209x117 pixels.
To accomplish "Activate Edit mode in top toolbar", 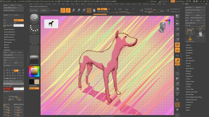I will click(x=63, y=10).
